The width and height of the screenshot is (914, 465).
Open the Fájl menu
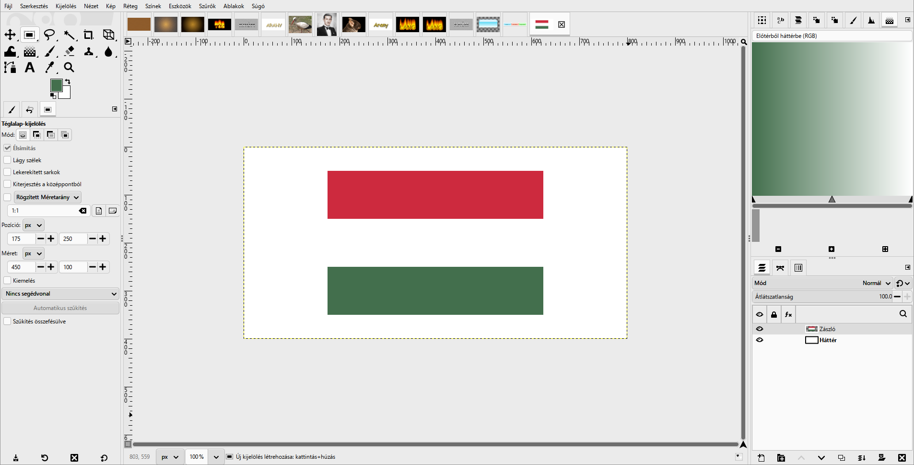click(8, 6)
